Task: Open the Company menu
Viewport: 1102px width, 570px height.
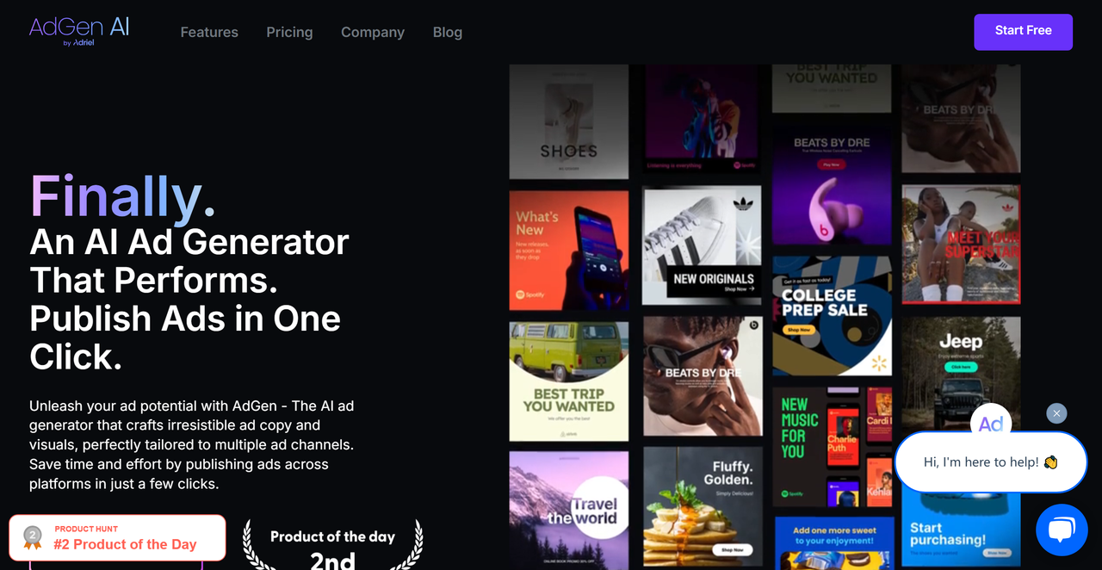Action: [x=373, y=32]
